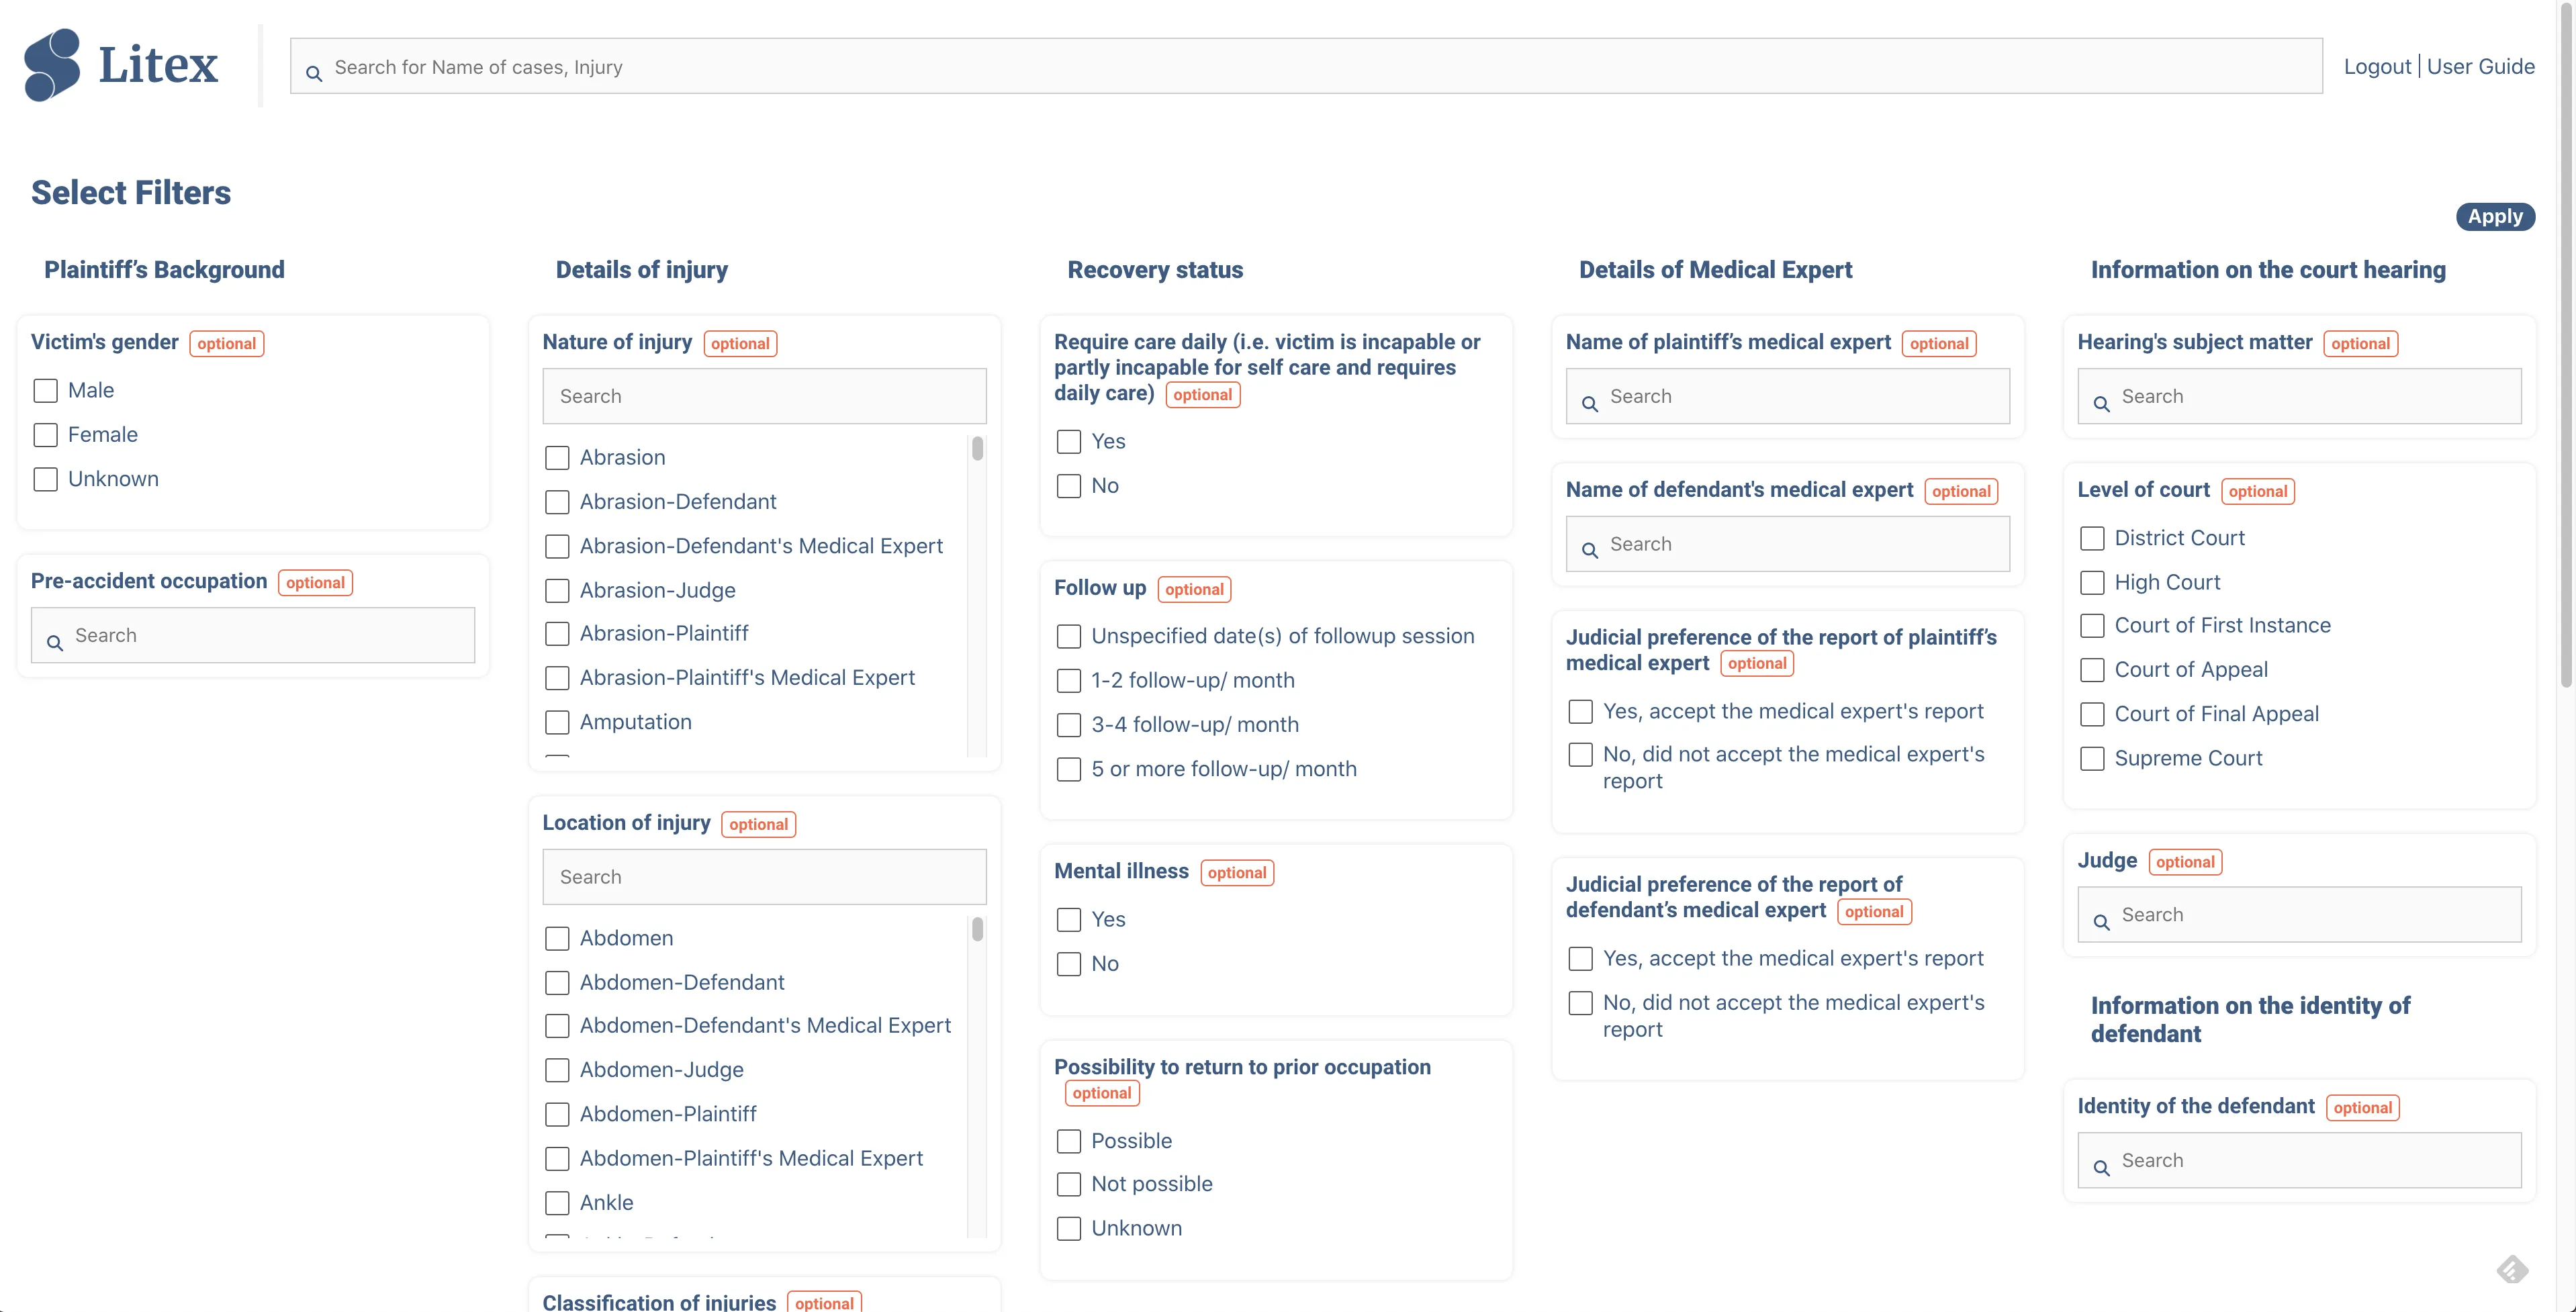
Task: Select the District Court checkbox
Action: [x=2092, y=538]
